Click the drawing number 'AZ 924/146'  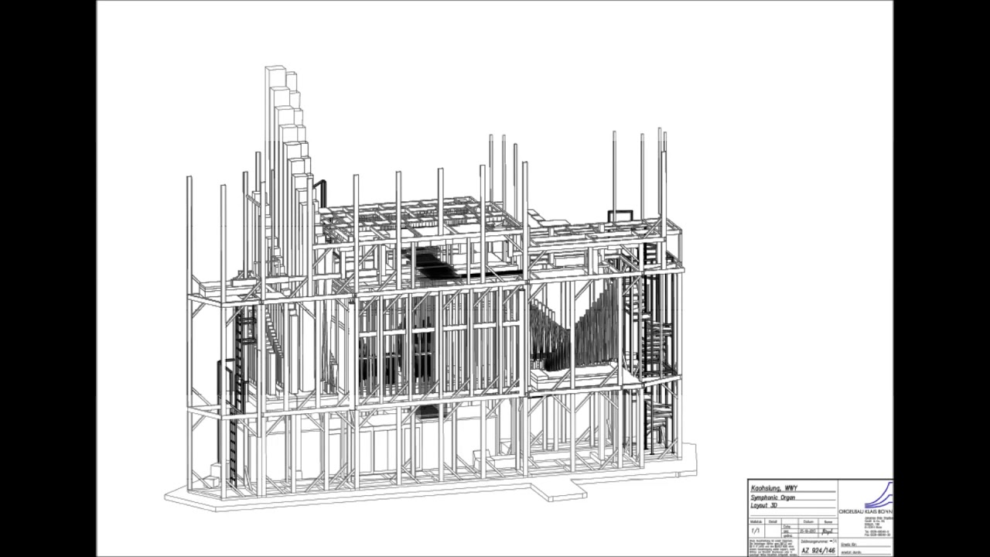[x=818, y=550]
